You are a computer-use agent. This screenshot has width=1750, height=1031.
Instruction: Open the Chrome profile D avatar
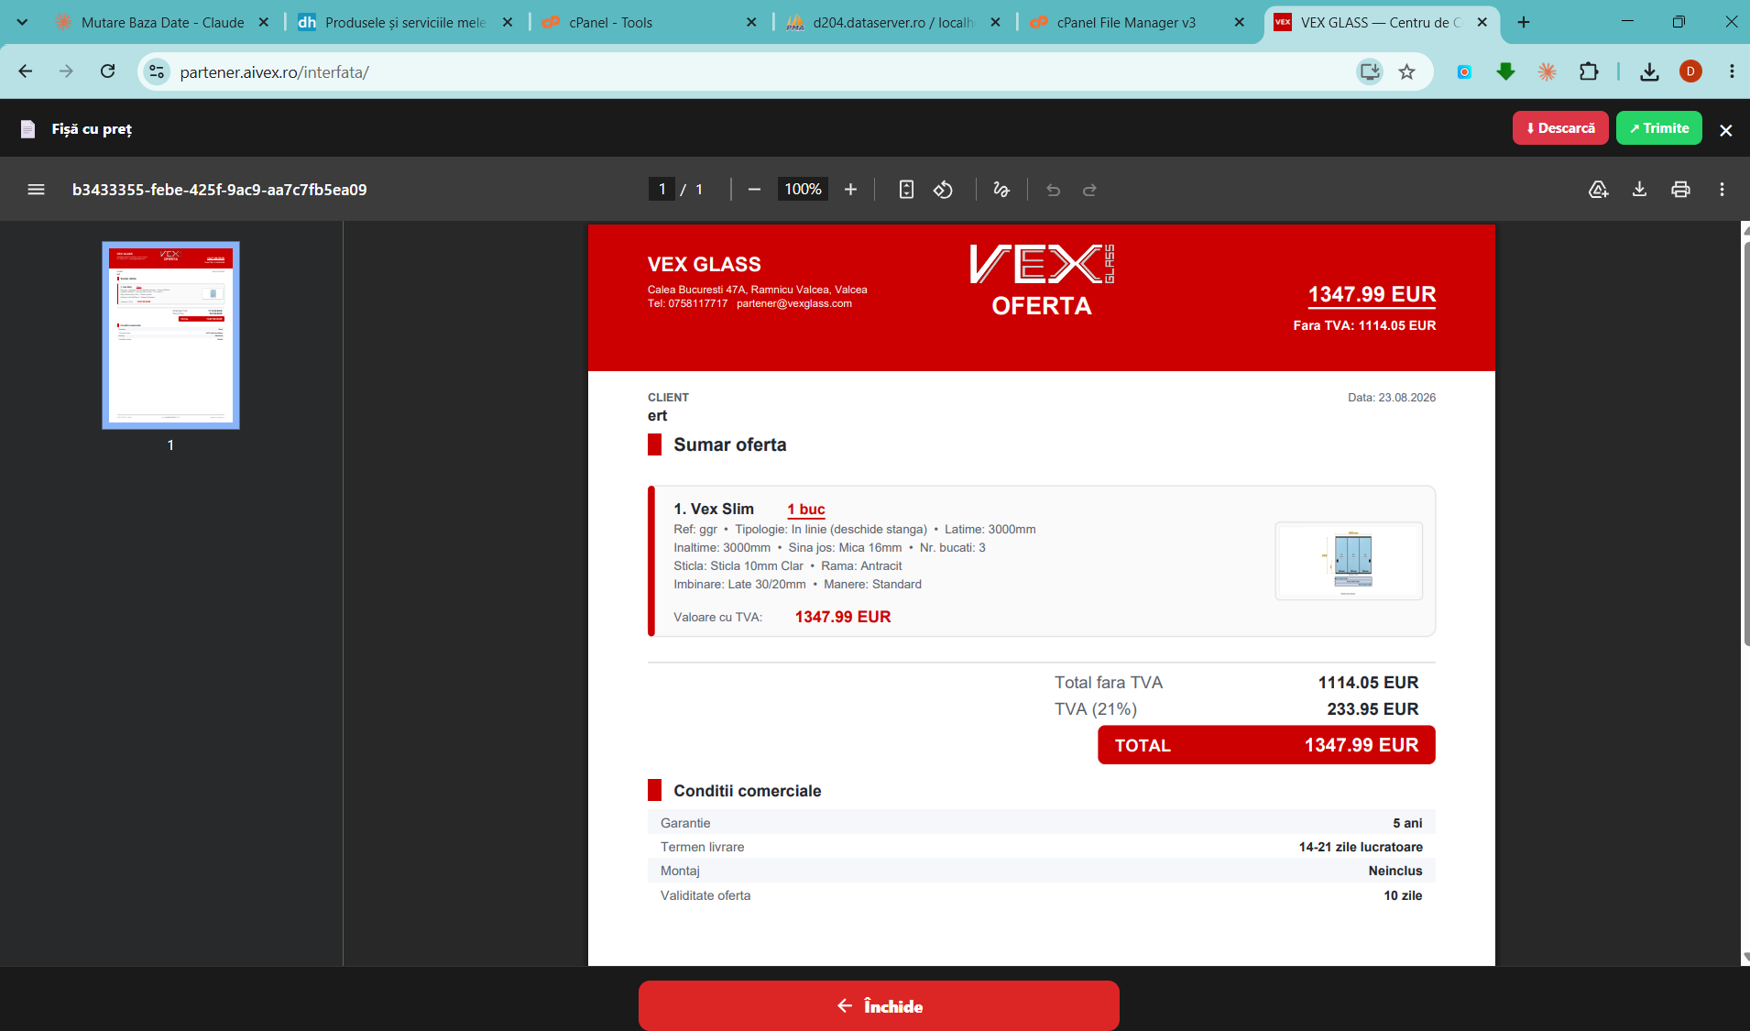click(1690, 71)
